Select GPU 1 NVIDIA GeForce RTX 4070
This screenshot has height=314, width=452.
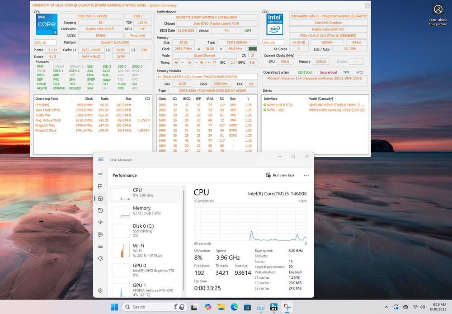coord(145,290)
